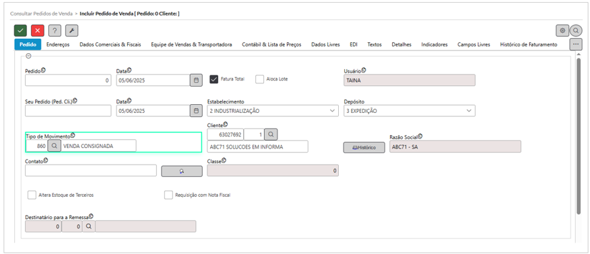Viewport: 590px width, 254px height.
Task: Follow the Consultar Pedidos de Venda breadcrumb
Action: [41, 13]
